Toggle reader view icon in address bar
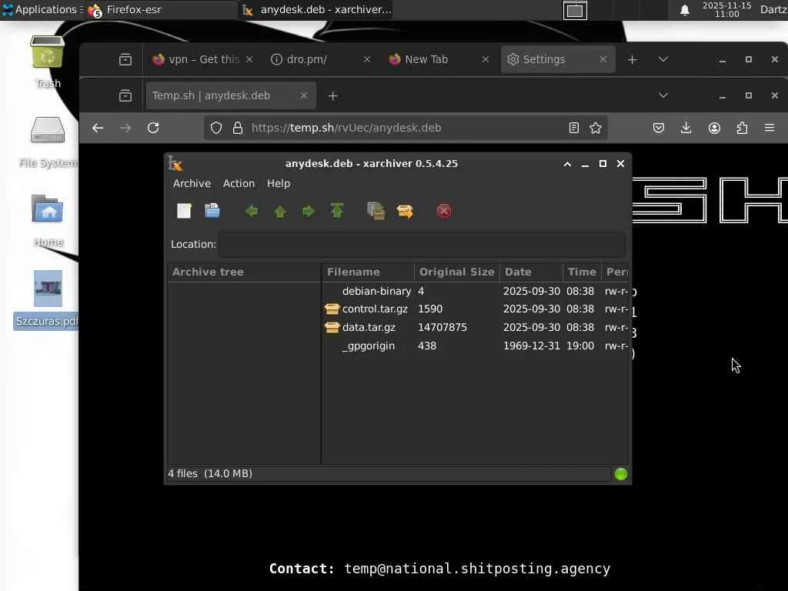 (x=574, y=129)
